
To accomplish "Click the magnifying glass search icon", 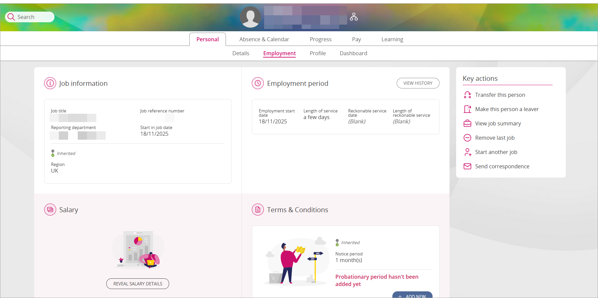I will (x=11, y=17).
